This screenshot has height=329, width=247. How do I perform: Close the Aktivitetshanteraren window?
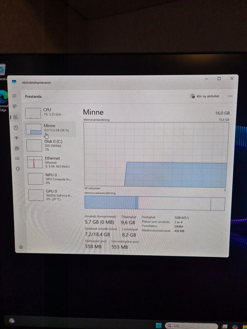coord(232,78)
